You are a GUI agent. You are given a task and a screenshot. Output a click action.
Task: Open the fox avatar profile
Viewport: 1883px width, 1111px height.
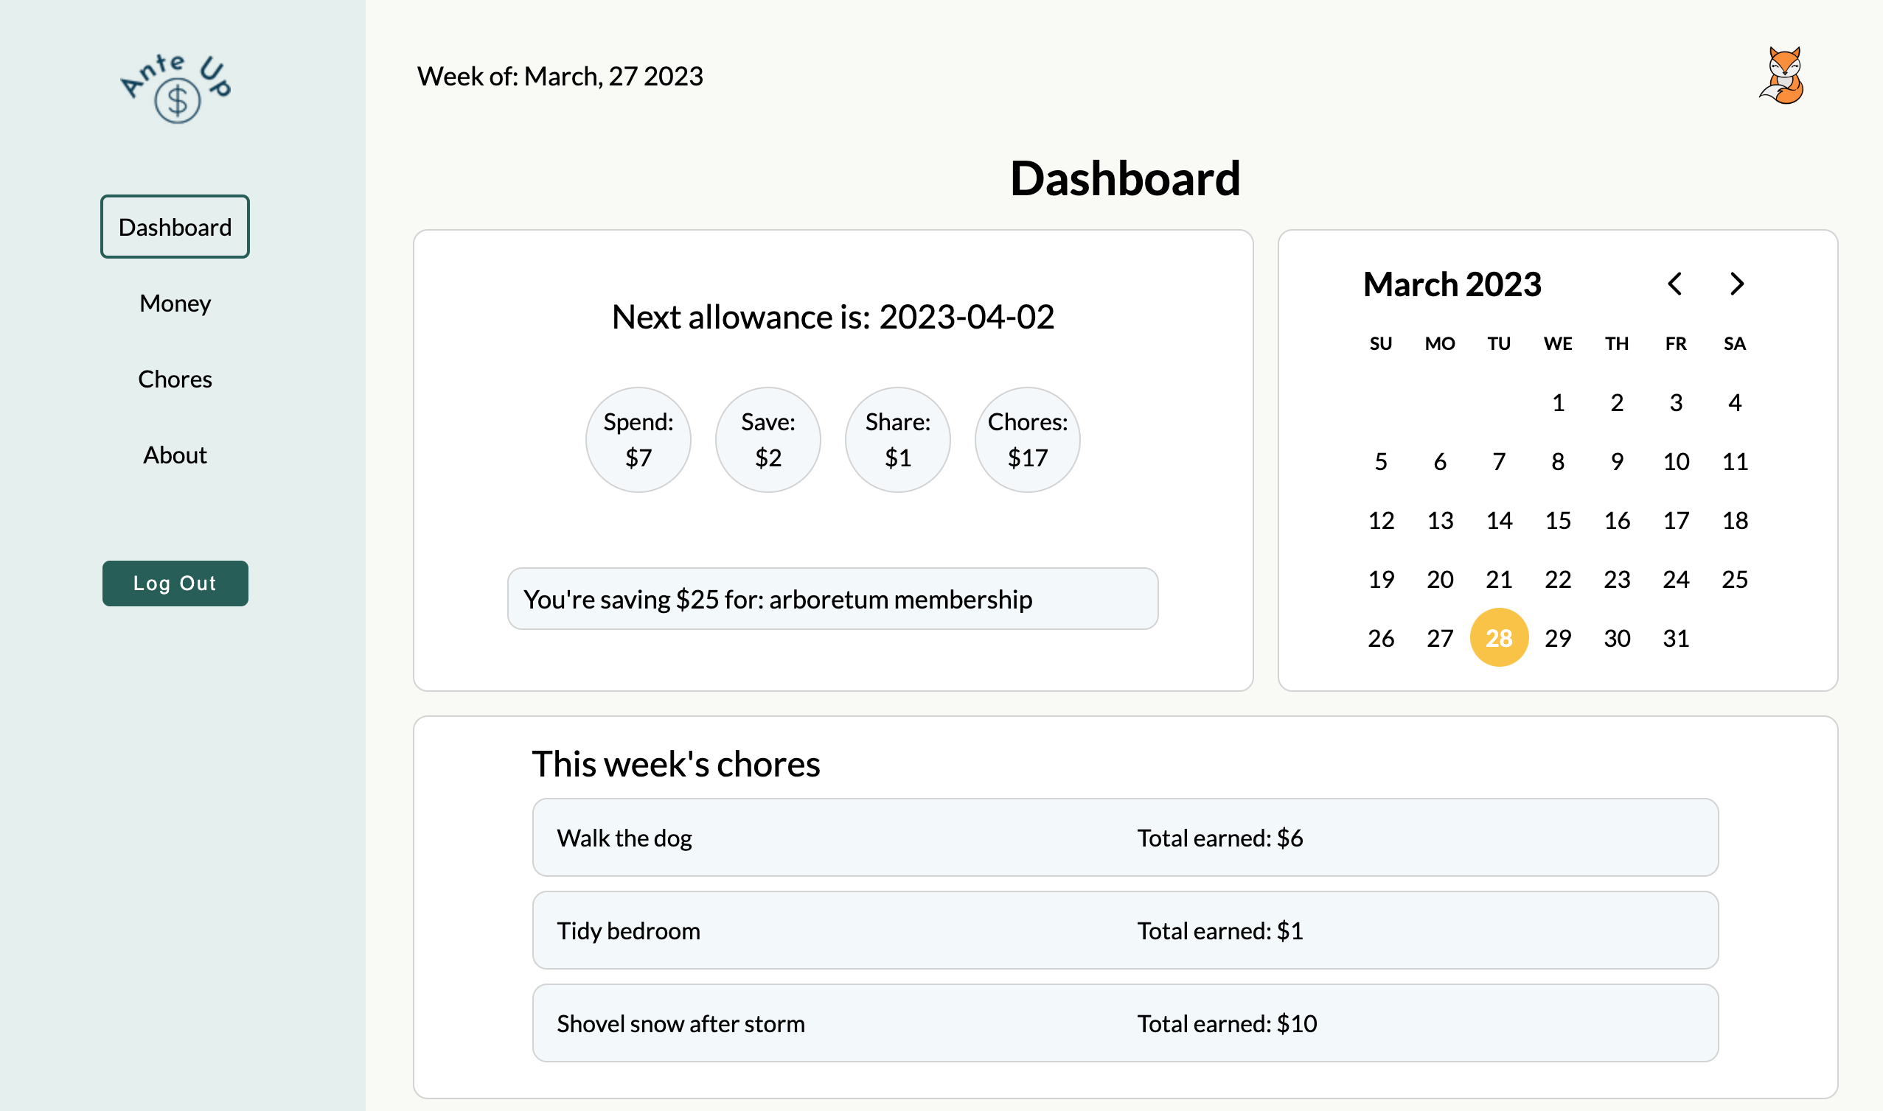1783,76
